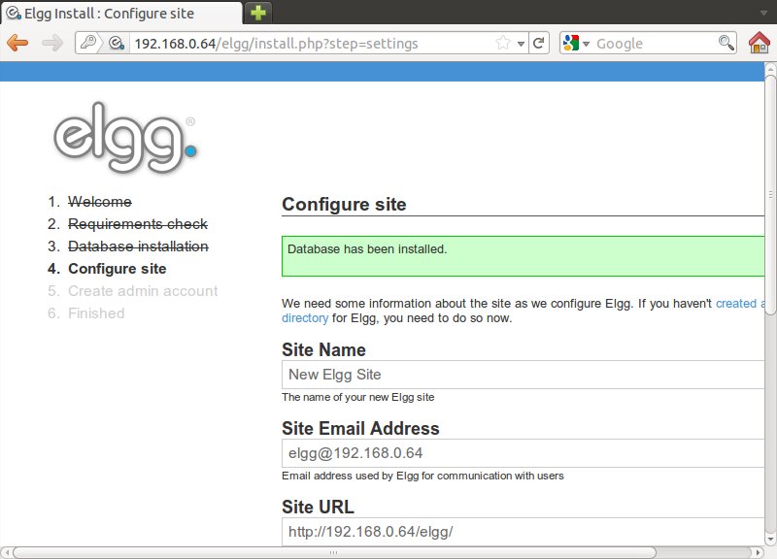This screenshot has width=777, height=559.
Task: Click the Site Name input field
Action: [x=523, y=375]
